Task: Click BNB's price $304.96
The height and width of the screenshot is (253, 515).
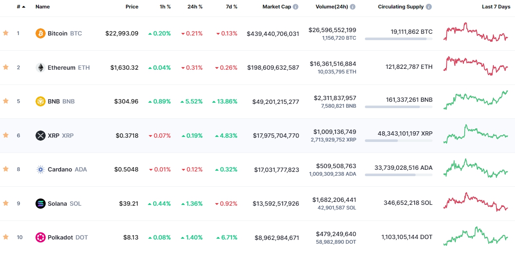Action: click(126, 101)
